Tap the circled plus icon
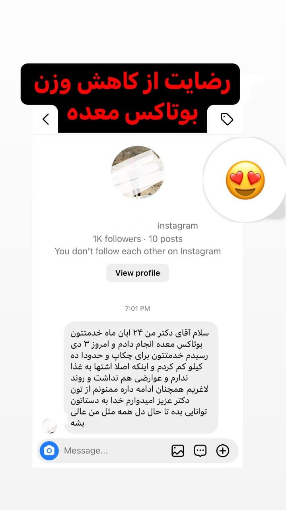Viewport: 286px width, 510px height. coord(223,451)
